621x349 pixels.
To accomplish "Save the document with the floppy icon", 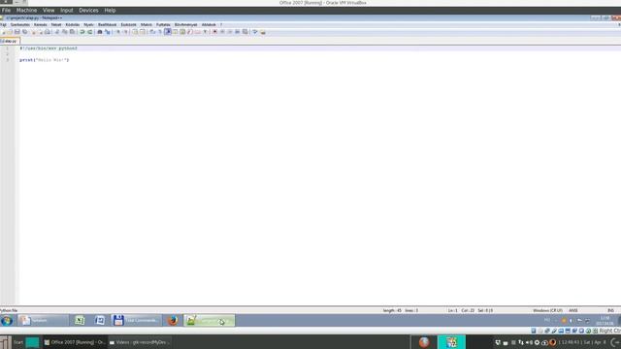I will (x=17, y=32).
